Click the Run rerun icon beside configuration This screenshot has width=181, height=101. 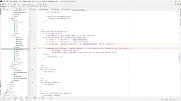point(38,4)
